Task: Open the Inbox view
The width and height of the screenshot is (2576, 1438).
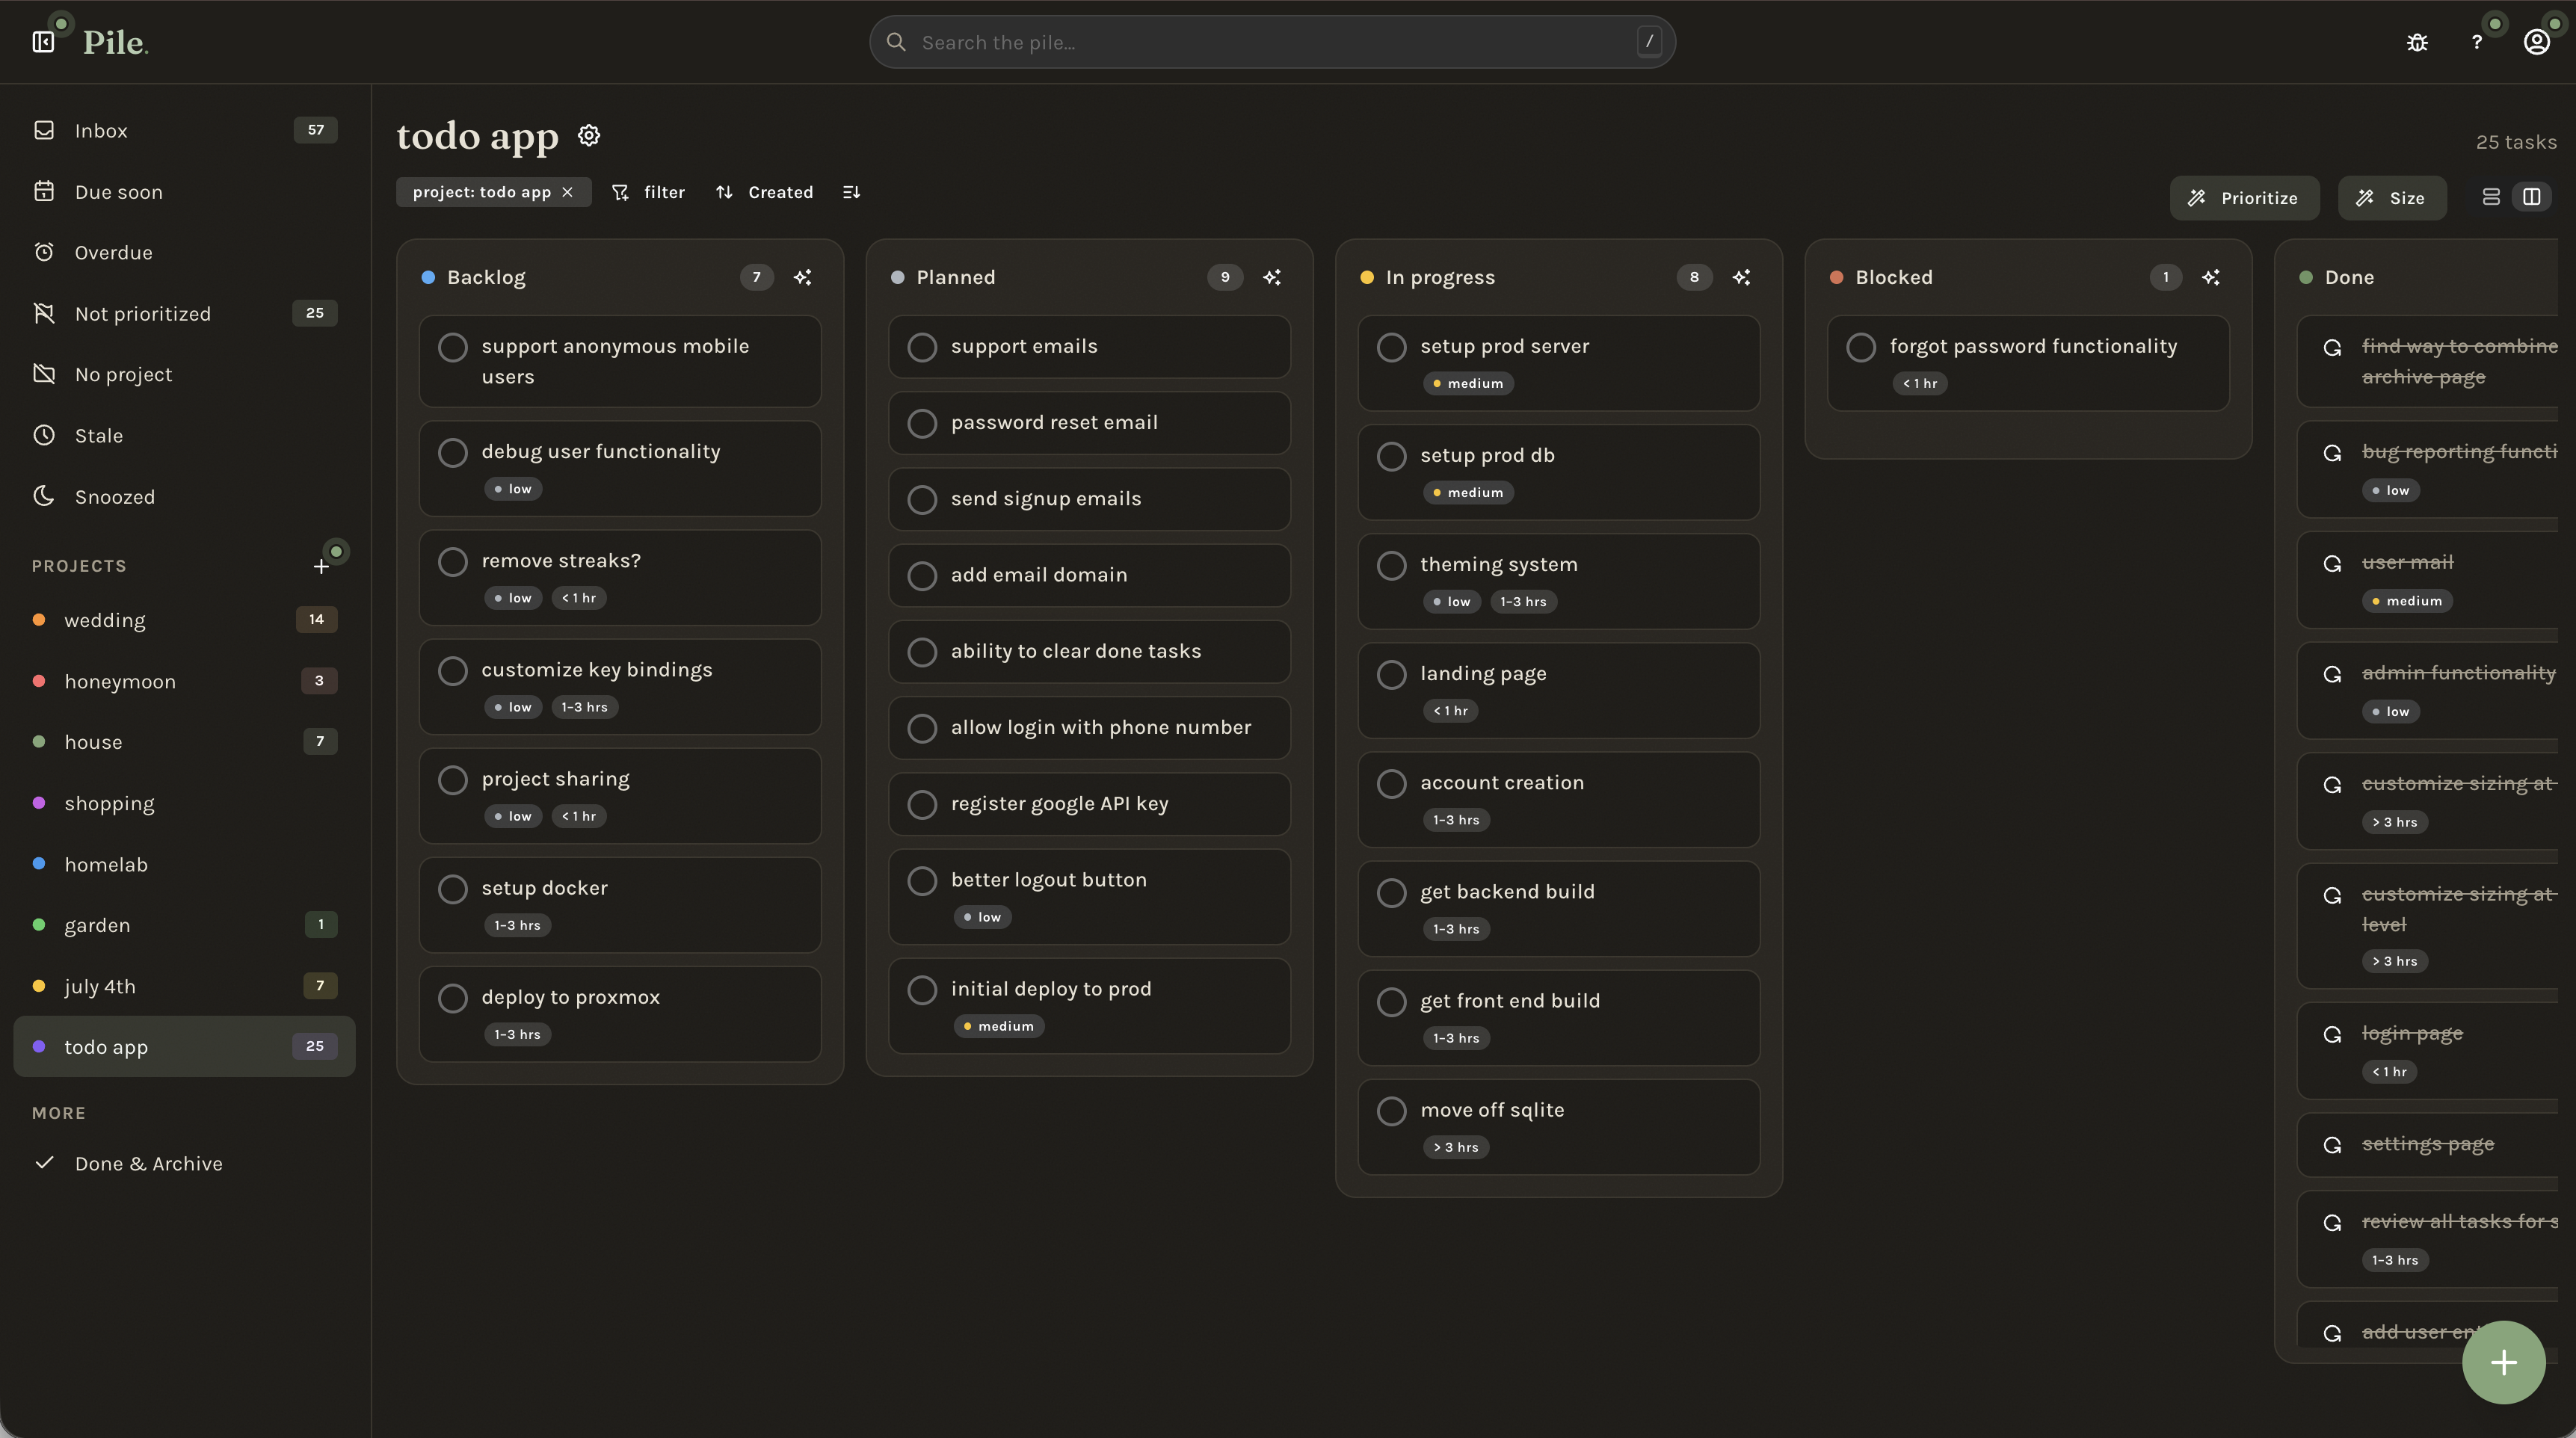Action: coord(185,130)
